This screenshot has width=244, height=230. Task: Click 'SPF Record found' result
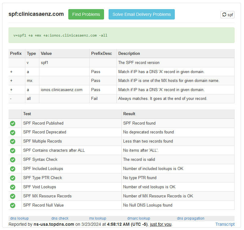click(x=139, y=123)
